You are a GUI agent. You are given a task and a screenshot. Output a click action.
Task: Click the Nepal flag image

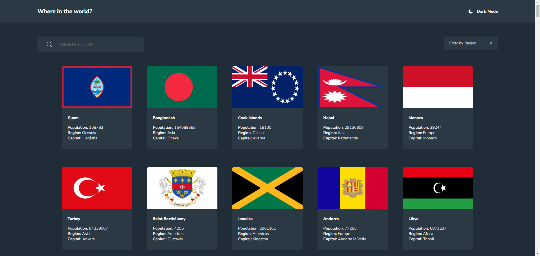click(x=352, y=87)
